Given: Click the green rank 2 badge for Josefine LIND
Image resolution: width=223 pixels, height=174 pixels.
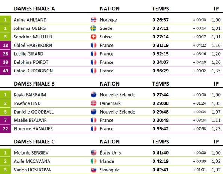Looking at the screenshot, I should pyautogui.click(x=5, y=103).
